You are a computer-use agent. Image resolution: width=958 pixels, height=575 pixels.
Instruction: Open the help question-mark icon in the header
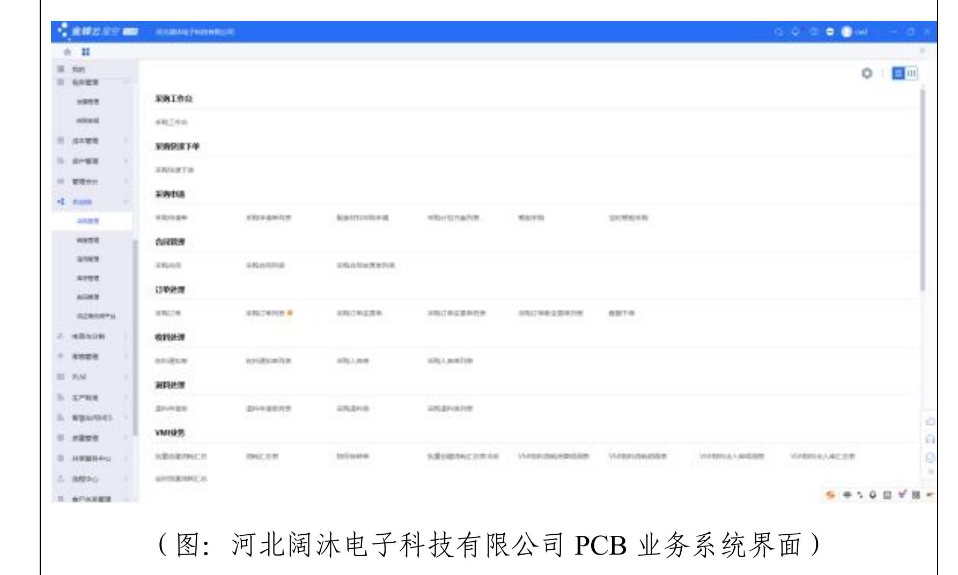(x=814, y=32)
